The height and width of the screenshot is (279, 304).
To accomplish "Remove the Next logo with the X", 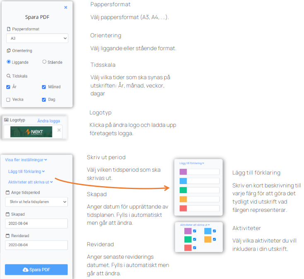I will pyautogui.click(x=59, y=130).
